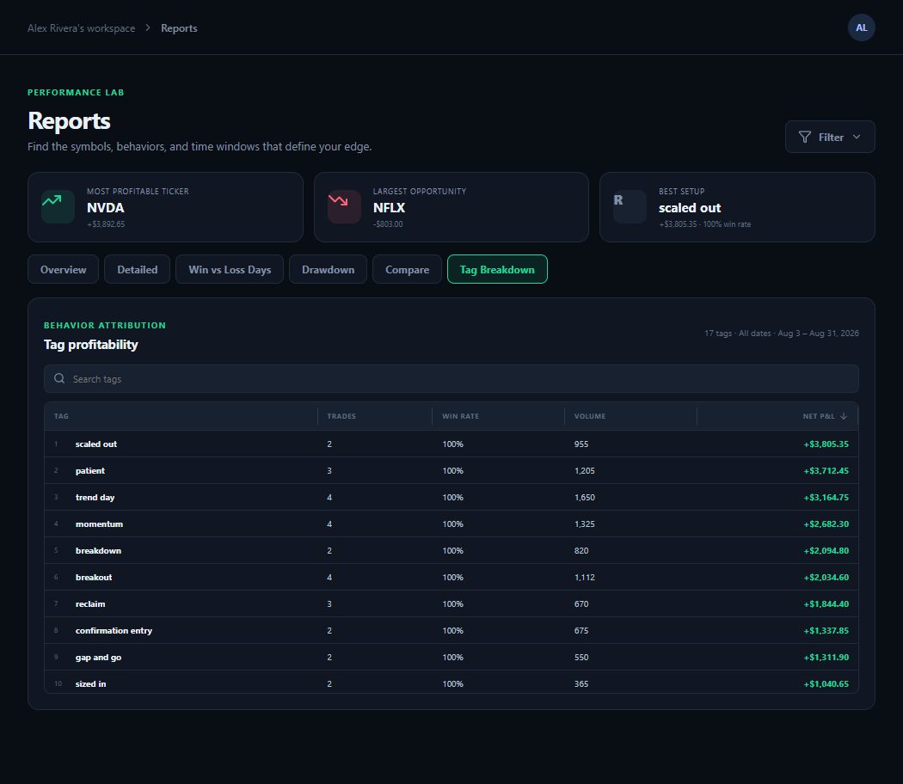Open the Win vs Loss Days tab

point(230,269)
